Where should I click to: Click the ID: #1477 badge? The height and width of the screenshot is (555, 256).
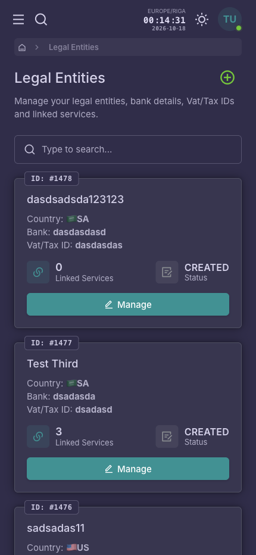tap(51, 342)
